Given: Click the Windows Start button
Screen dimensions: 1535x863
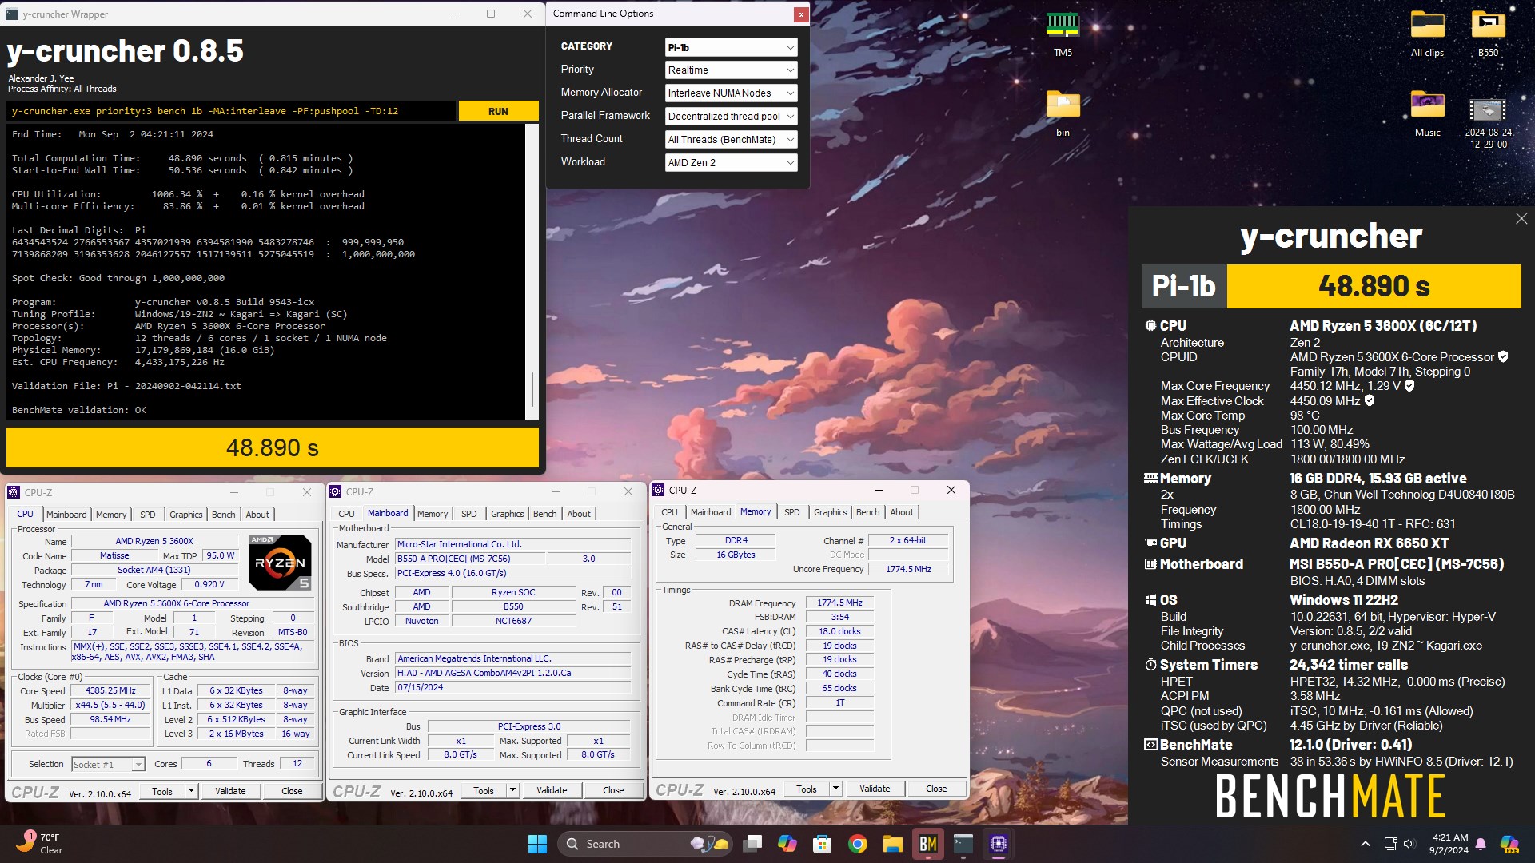Looking at the screenshot, I should 537,844.
